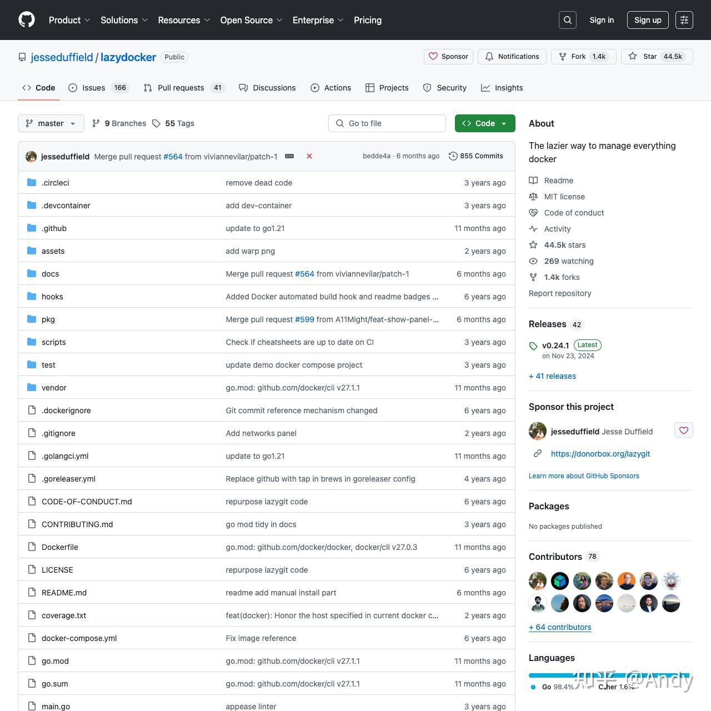Click the v0.24.1 release tag icon

(533, 346)
